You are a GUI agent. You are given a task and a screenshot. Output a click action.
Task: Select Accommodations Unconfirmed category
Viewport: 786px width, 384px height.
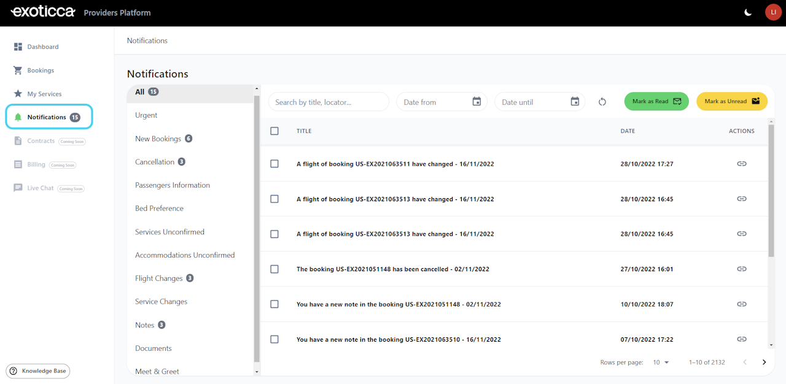tap(190, 255)
